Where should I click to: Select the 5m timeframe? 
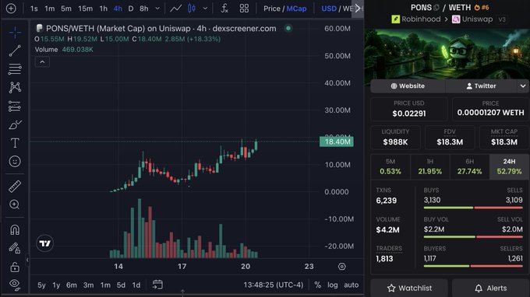(66, 9)
